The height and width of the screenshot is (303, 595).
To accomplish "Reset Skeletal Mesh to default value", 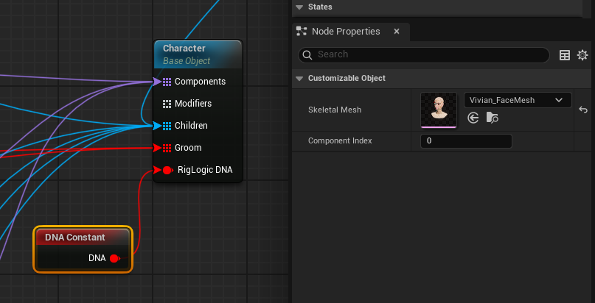I will pyautogui.click(x=583, y=110).
